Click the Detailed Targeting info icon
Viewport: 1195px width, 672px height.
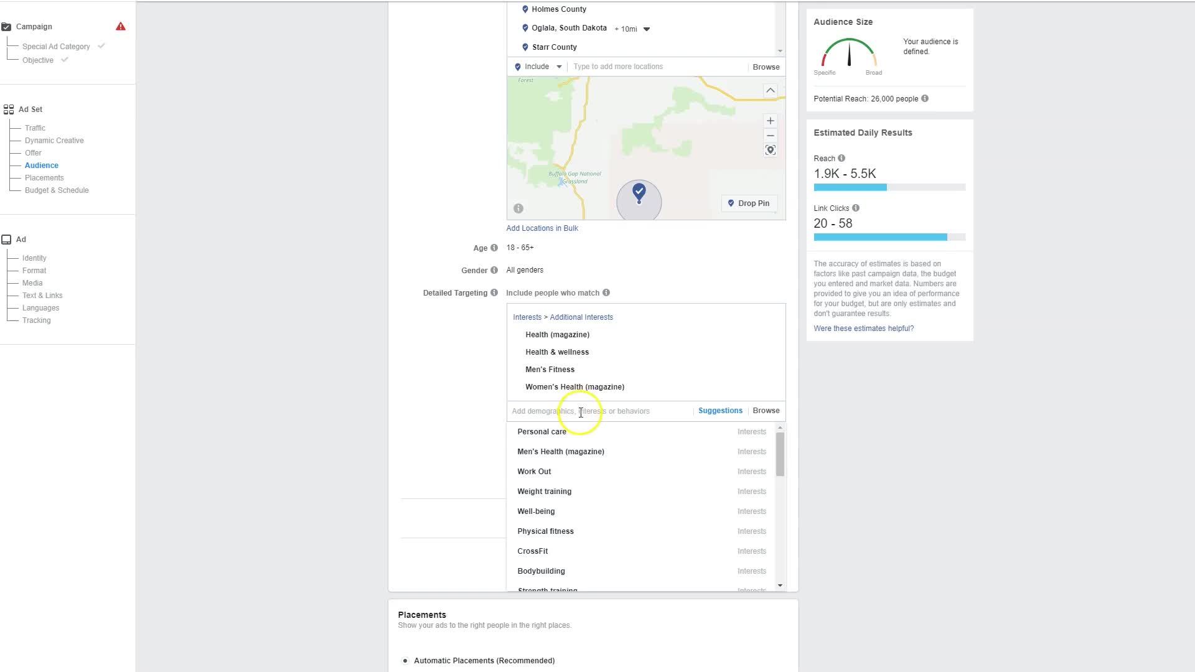494,293
